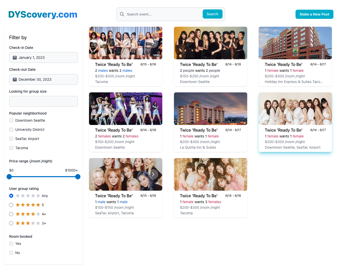Click the 6/14 - 6/18 date on Downtown Seattle 2 people card

(233, 64)
